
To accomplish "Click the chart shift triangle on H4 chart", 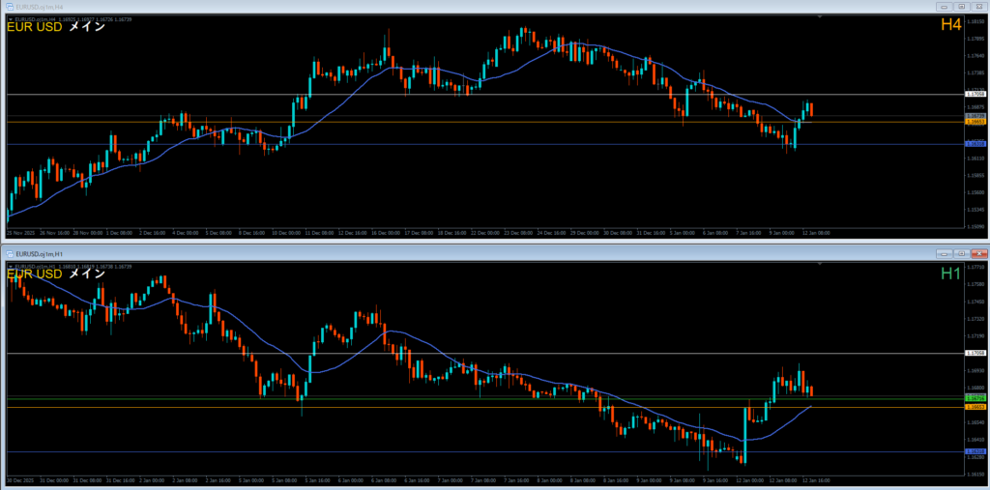I will tap(818, 16).
